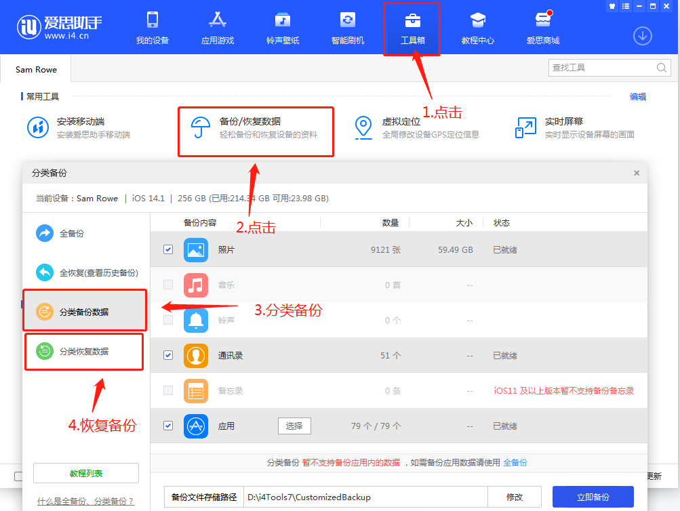
Task: Open the 爱思商城 store icon
Action: [542, 27]
